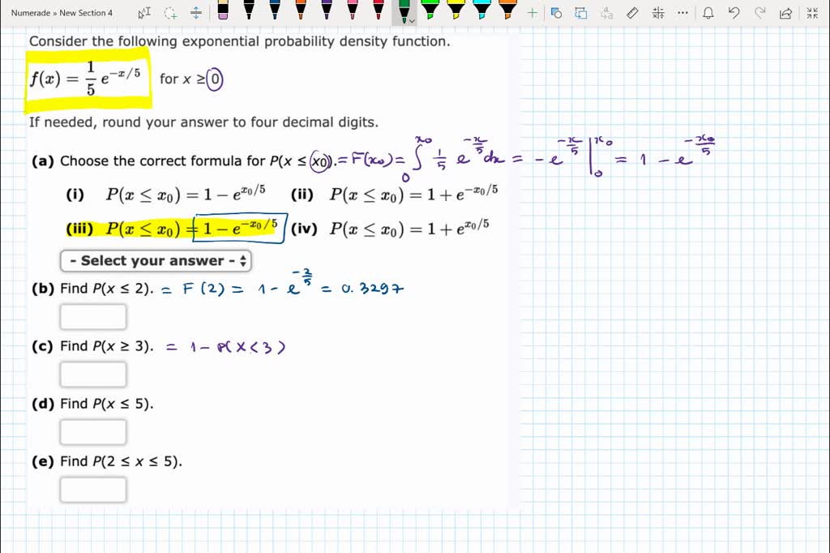Image resolution: width=830 pixels, height=553 pixels.
Task: Share the current whiteboard
Action: tap(785, 11)
